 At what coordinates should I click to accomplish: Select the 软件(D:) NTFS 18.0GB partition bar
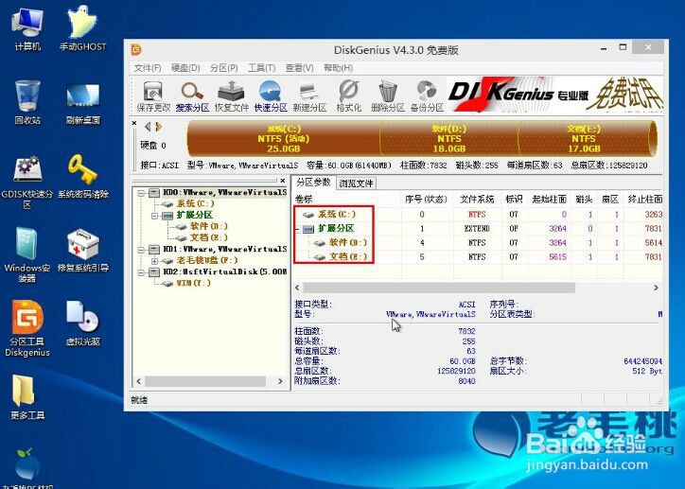pyautogui.click(x=449, y=138)
